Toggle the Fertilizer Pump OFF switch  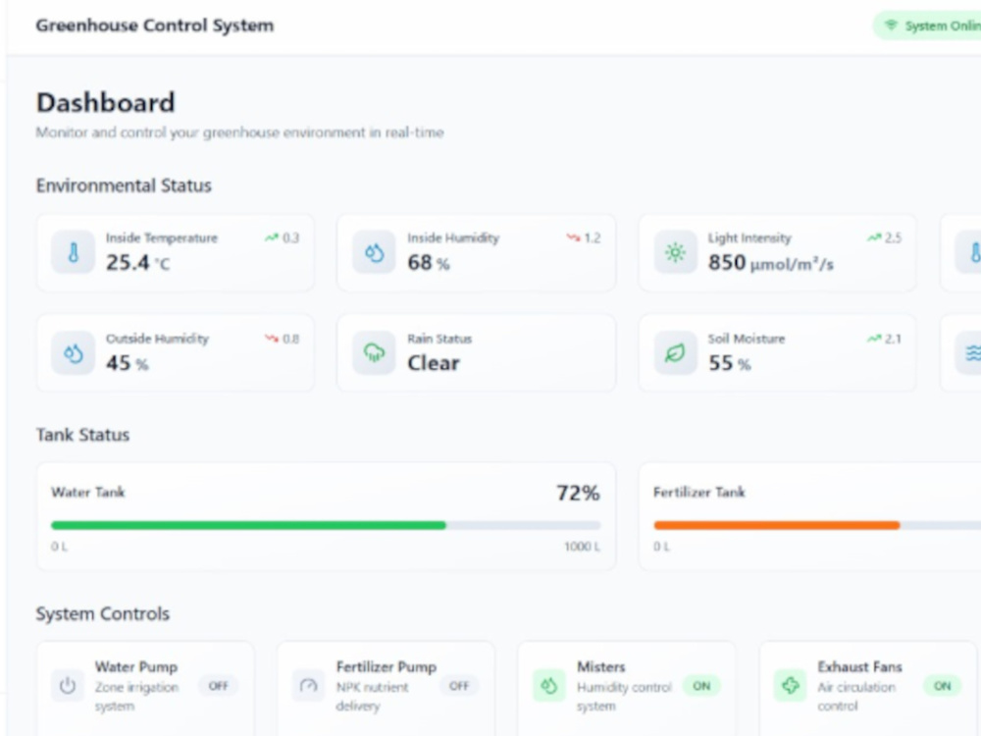click(458, 686)
